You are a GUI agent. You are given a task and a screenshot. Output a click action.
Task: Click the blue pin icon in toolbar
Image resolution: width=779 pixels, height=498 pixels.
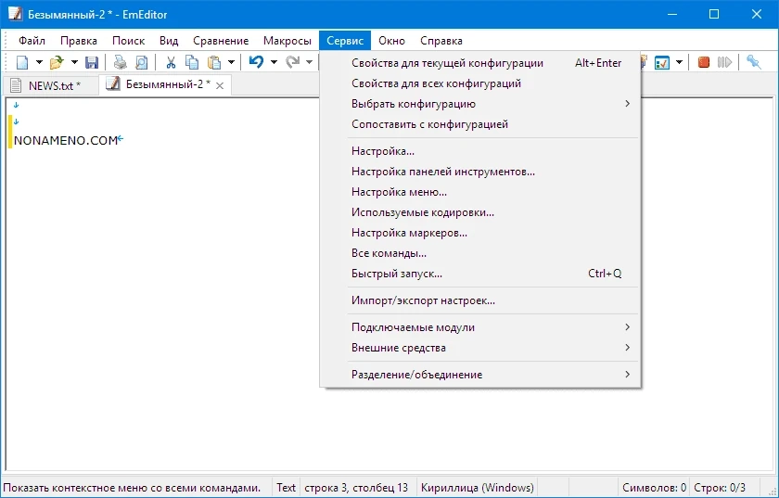(x=754, y=62)
